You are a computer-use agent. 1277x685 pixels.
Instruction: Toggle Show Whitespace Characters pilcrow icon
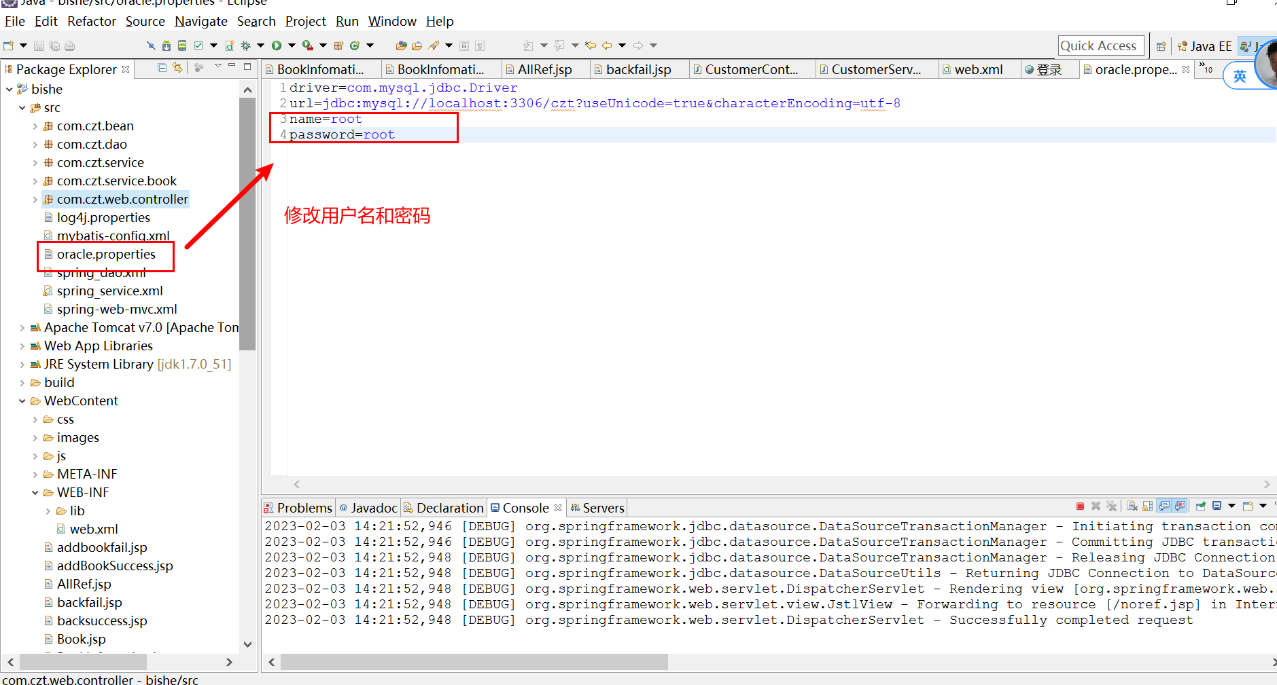pyautogui.click(x=480, y=45)
